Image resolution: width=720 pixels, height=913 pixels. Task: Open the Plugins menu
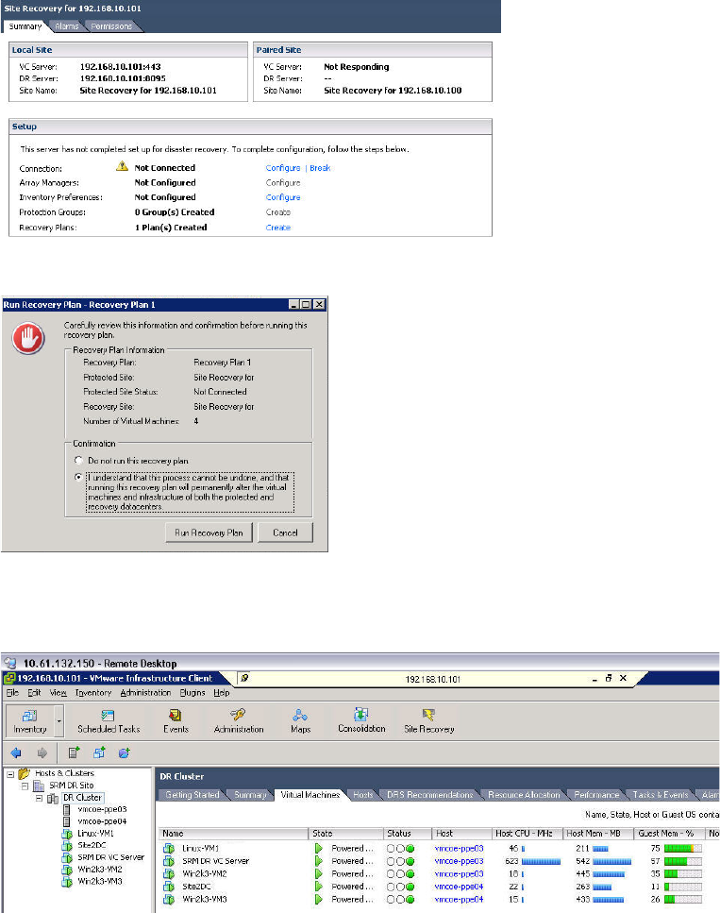pyautogui.click(x=193, y=693)
